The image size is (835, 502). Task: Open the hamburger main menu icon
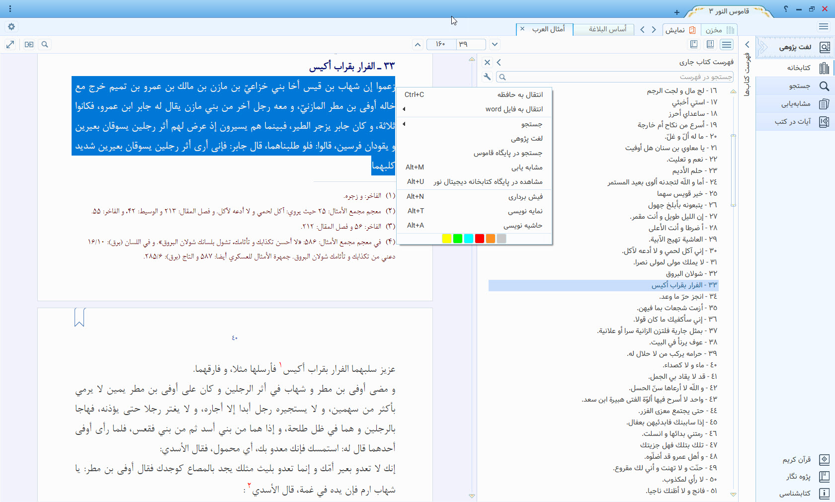(x=824, y=27)
